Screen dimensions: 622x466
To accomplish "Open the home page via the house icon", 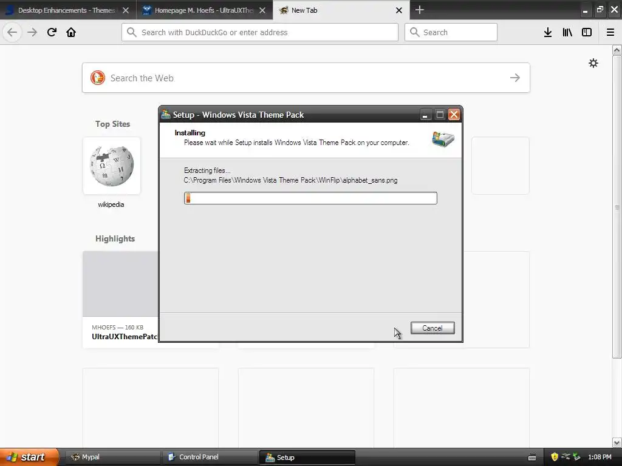I will click(71, 32).
